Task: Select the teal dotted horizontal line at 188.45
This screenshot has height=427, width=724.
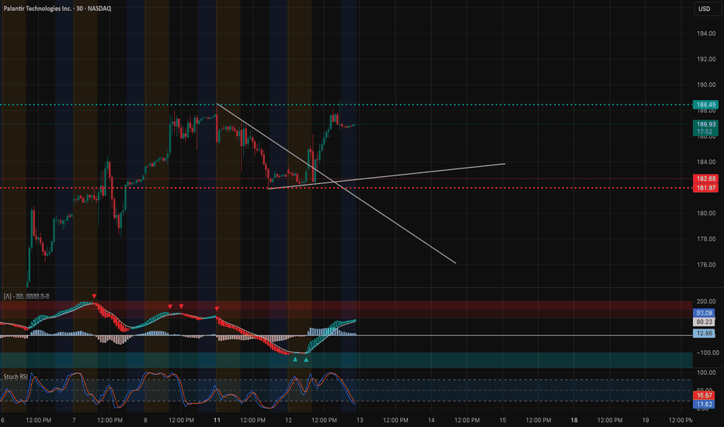Action: click(x=346, y=105)
